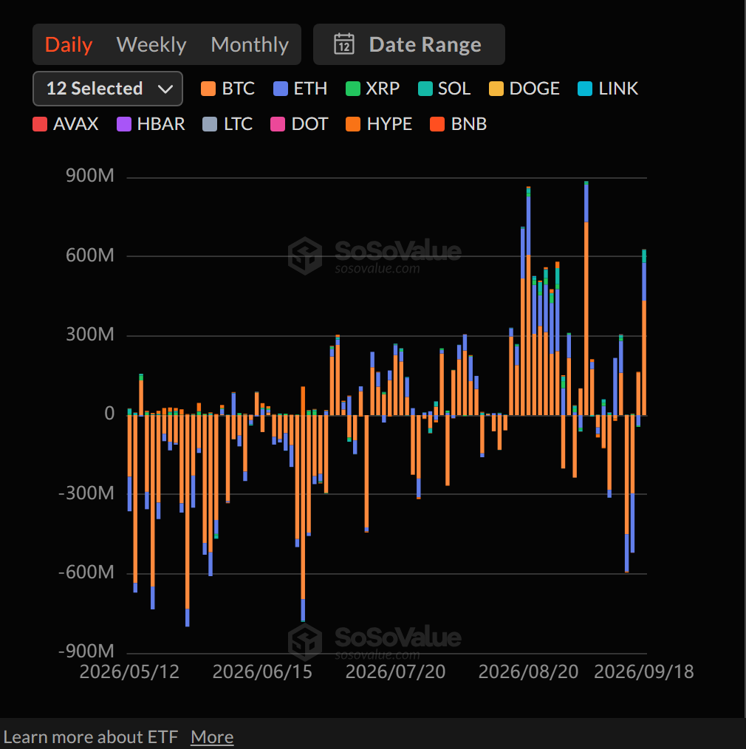The width and height of the screenshot is (746, 749).
Task: Select the Daily view
Action: pos(69,45)
